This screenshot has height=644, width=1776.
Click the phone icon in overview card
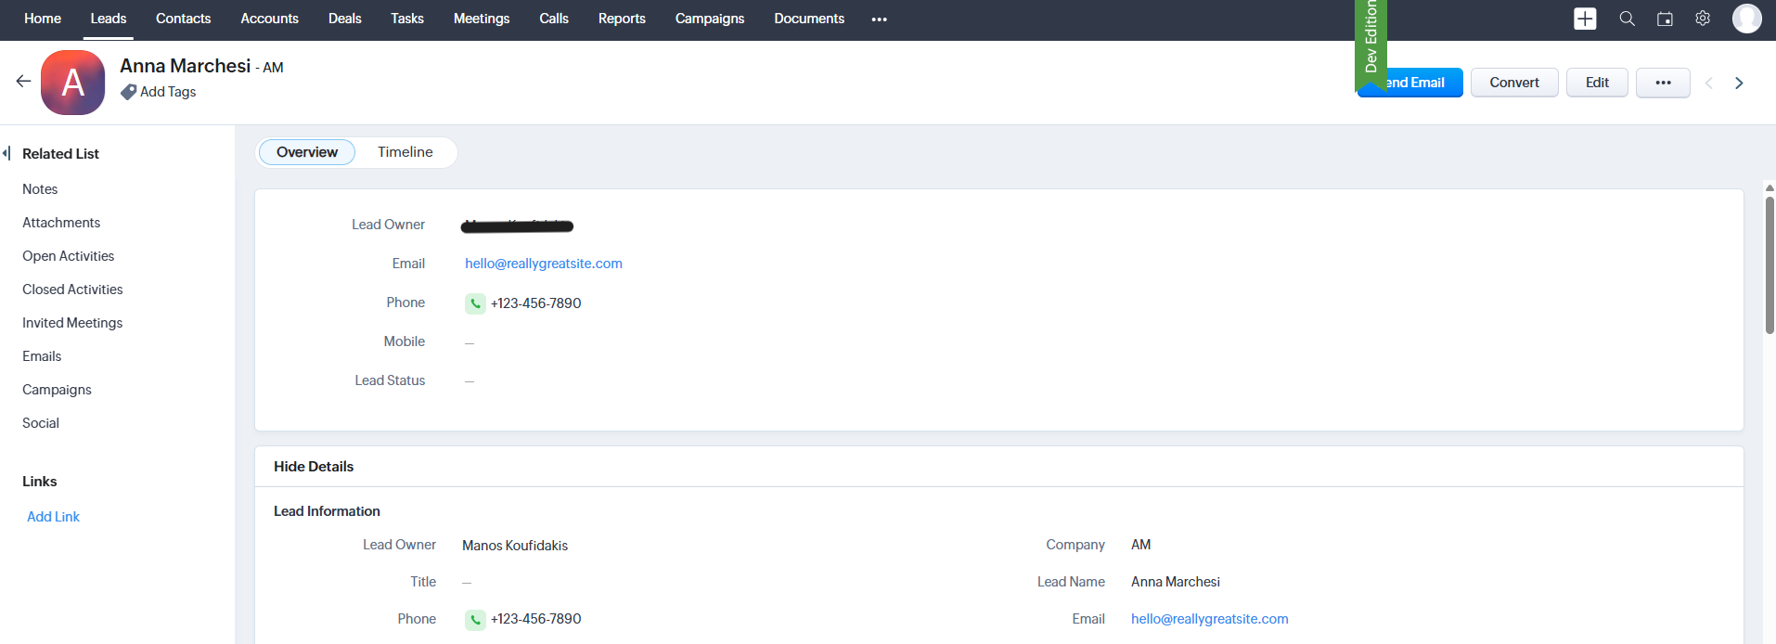(475, 303)
